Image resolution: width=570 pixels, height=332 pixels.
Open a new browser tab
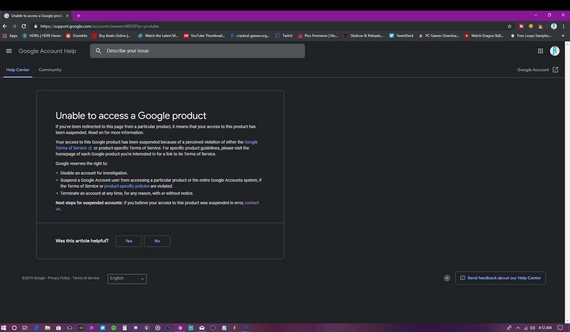78,15
